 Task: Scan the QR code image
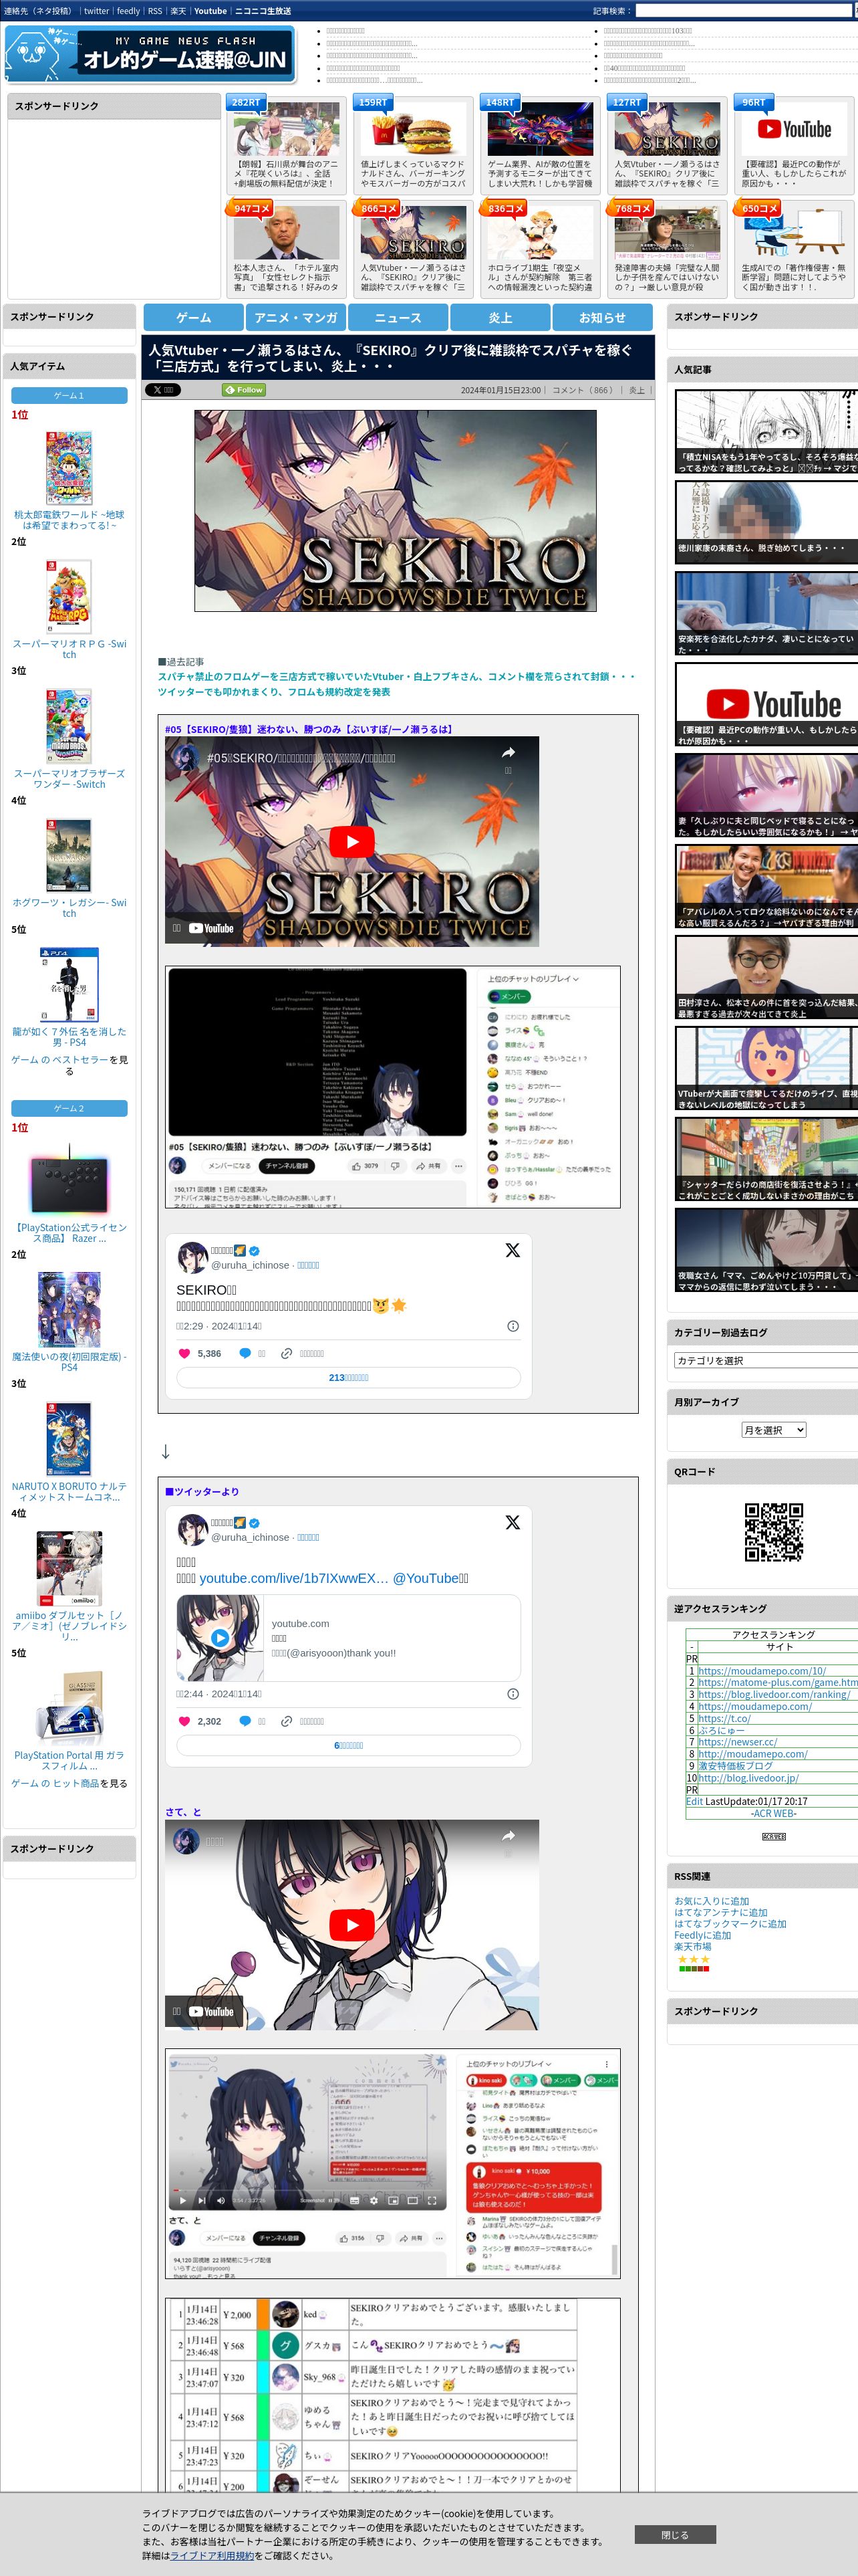click(774, 1531)
